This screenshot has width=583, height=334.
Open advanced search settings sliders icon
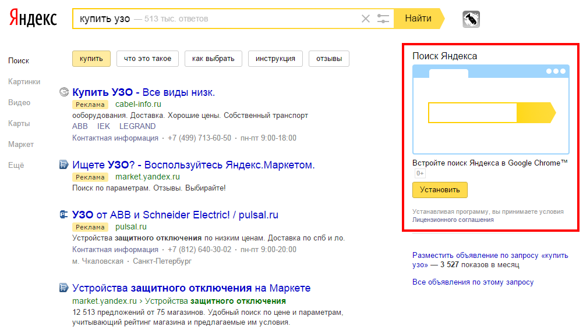383,19
